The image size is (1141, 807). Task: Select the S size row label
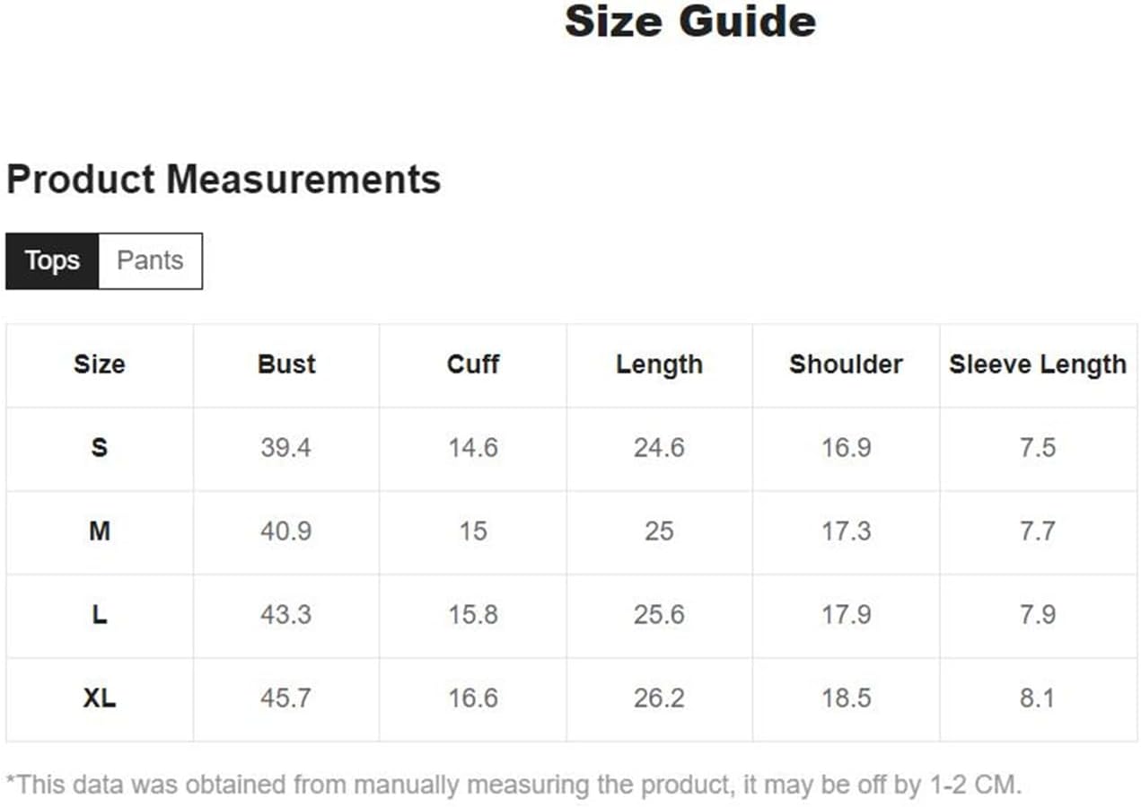(100, 448)
